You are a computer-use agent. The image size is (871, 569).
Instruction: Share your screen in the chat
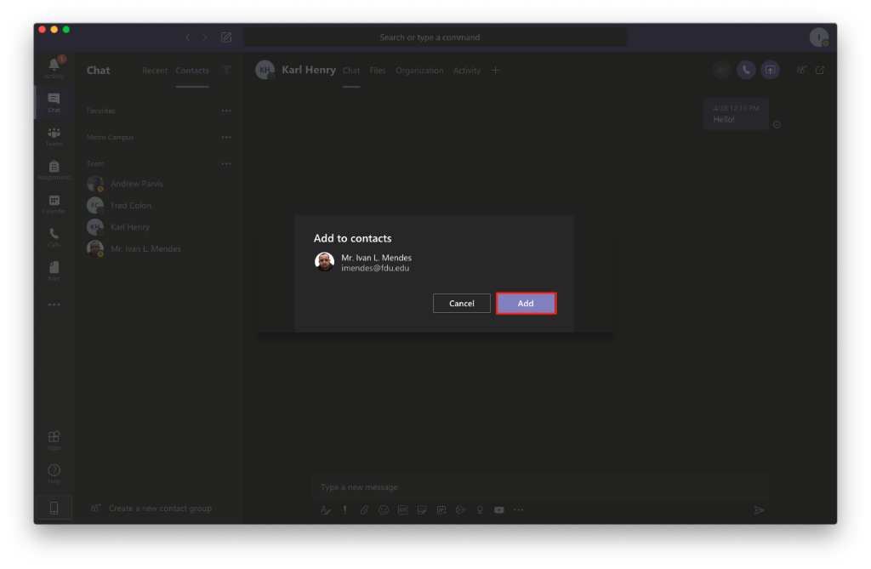[x=770, y=70]
